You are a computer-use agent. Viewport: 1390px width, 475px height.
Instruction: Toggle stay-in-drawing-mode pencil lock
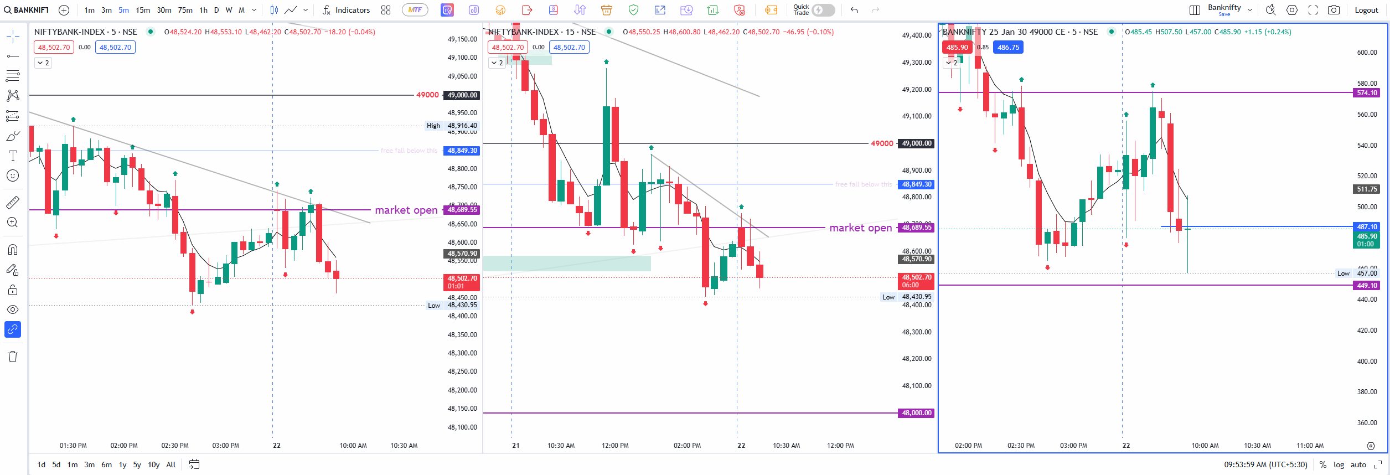click(x=13, y=270)
